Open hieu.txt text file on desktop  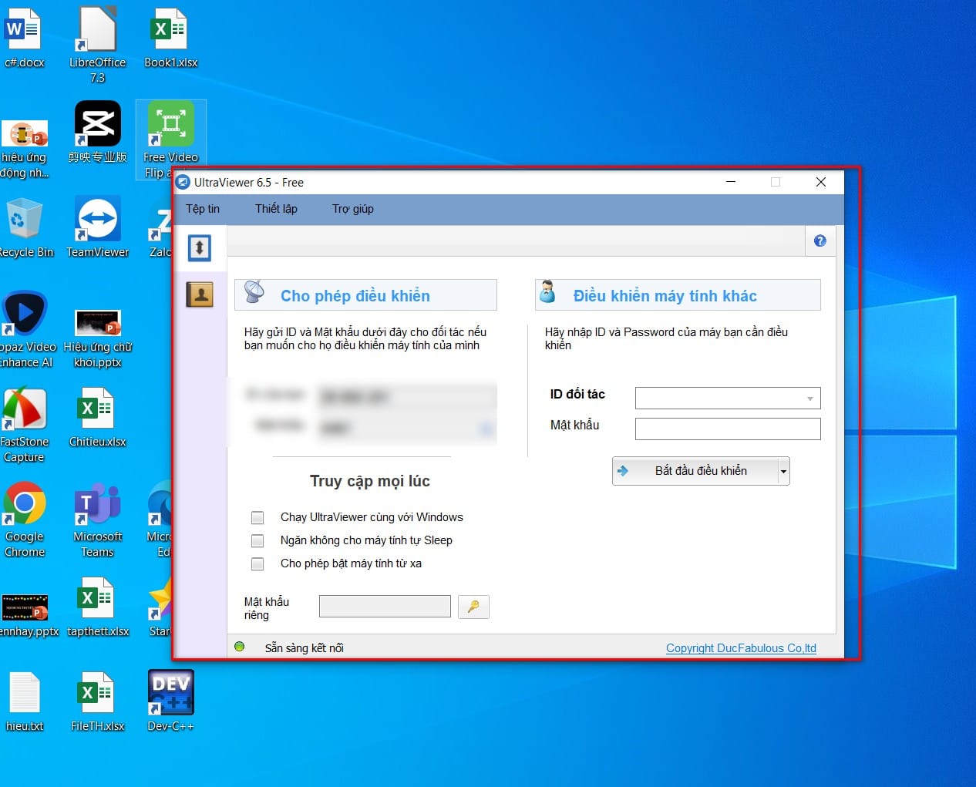tap(24, 701)
